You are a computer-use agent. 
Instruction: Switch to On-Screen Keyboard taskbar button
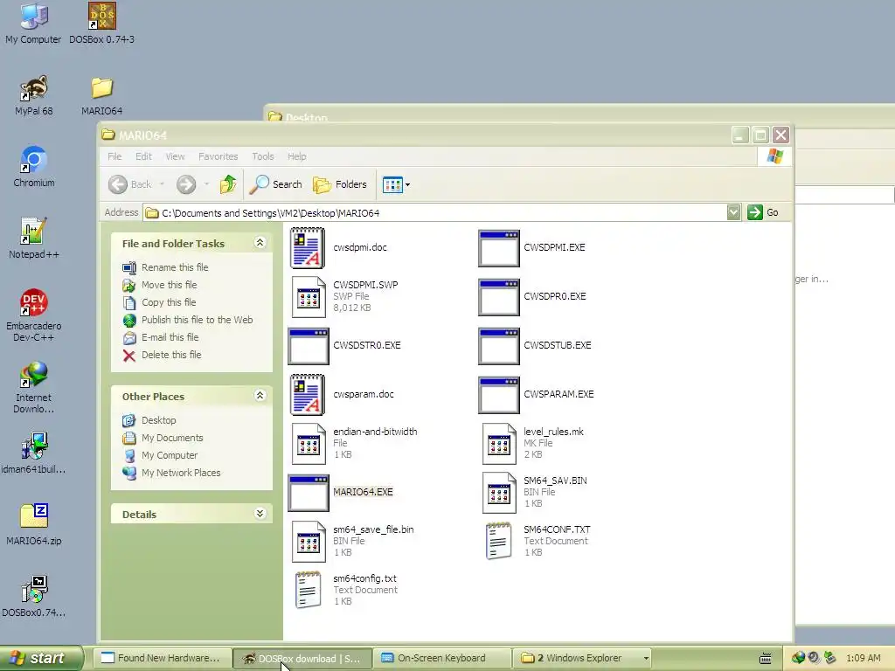pos(441,658)
